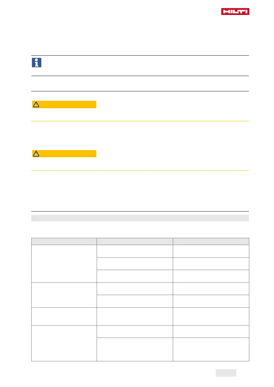This screenshot has width=274, height=387.
Task: Click the tall bottom cell in middle column
Action: click(135, 350)
